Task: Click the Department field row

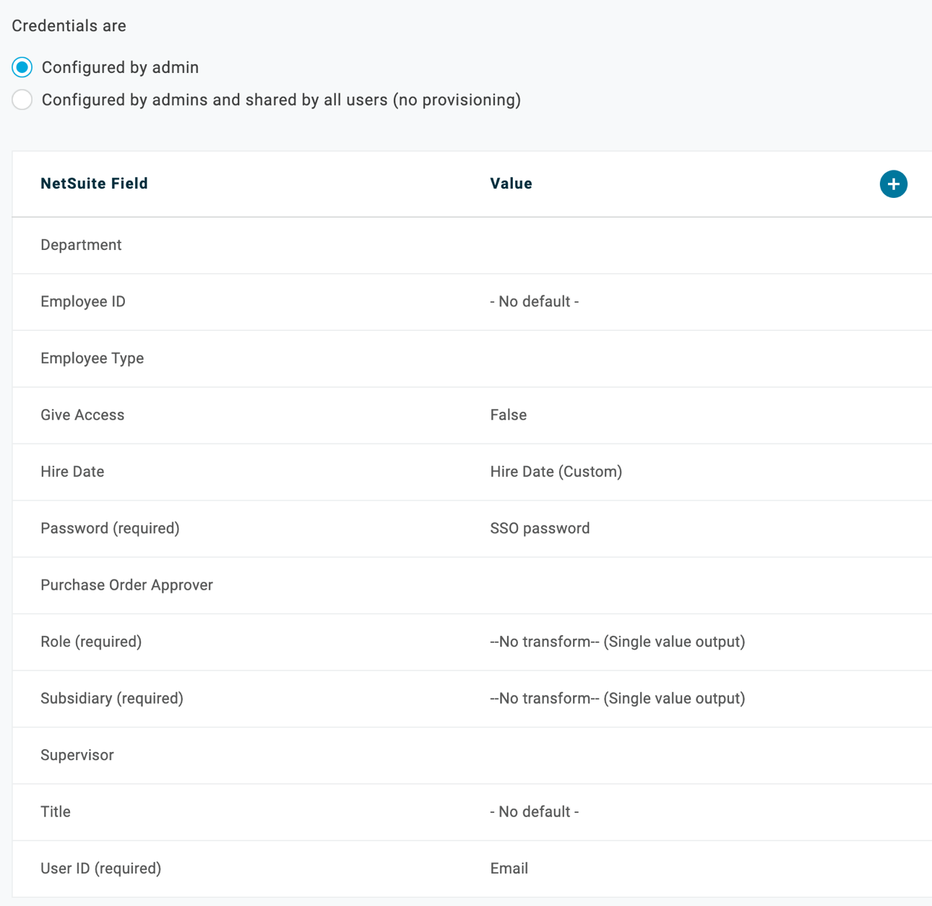Action: point(472,245)
